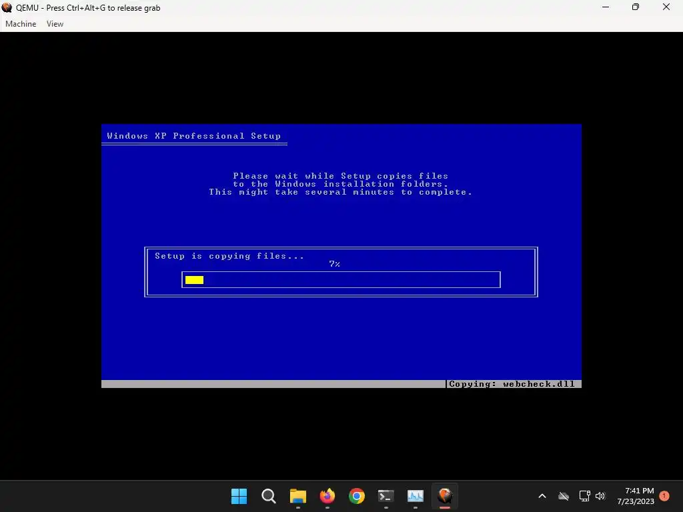Open File Explorer from the taskbar
Screen dimensions: 683x512
coord(298,496)
